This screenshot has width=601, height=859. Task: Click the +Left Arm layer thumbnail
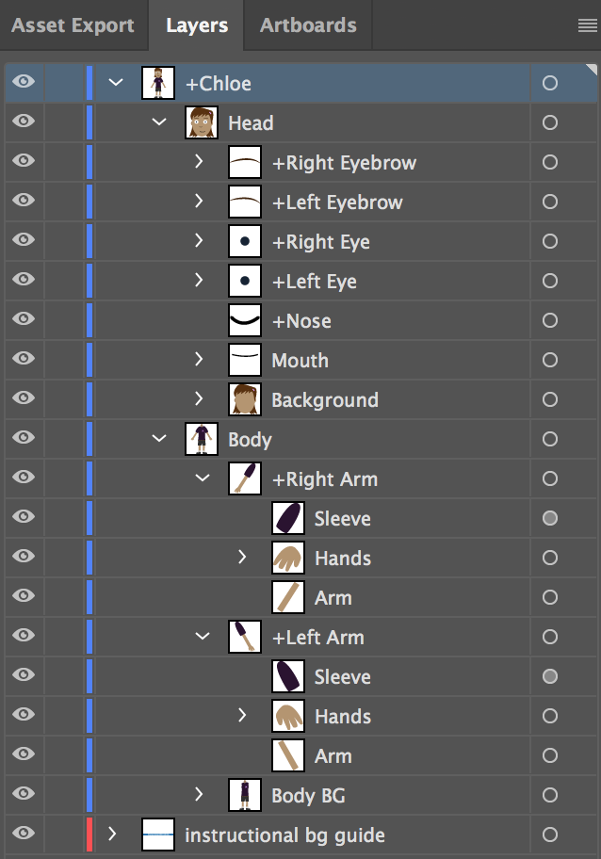[243, 637]
